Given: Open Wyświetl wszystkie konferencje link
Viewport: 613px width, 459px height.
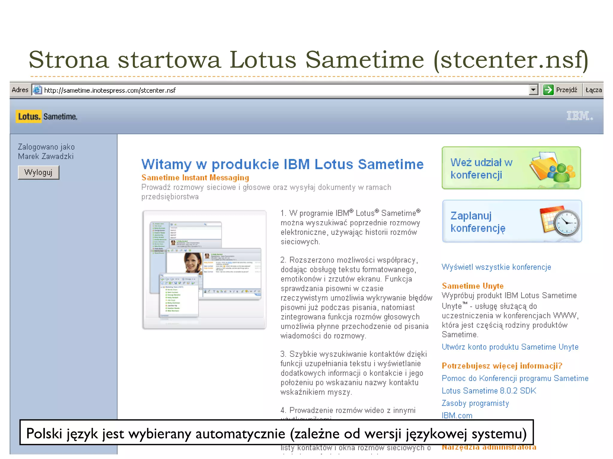Looking at the screenshot, I should (x=496, y=267).
